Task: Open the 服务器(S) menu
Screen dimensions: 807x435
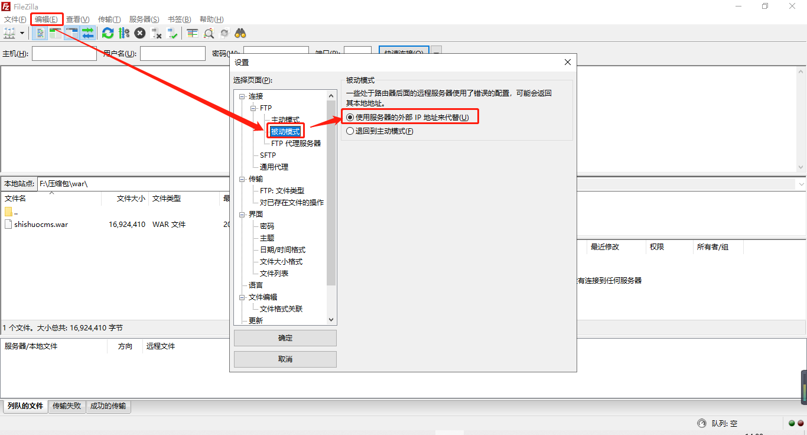Action: 144,20
